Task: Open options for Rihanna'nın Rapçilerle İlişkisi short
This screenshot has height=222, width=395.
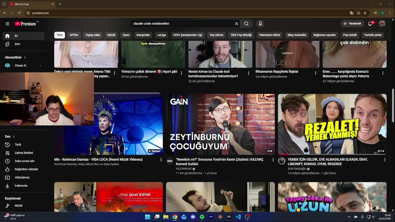Action: click(315, 73)
